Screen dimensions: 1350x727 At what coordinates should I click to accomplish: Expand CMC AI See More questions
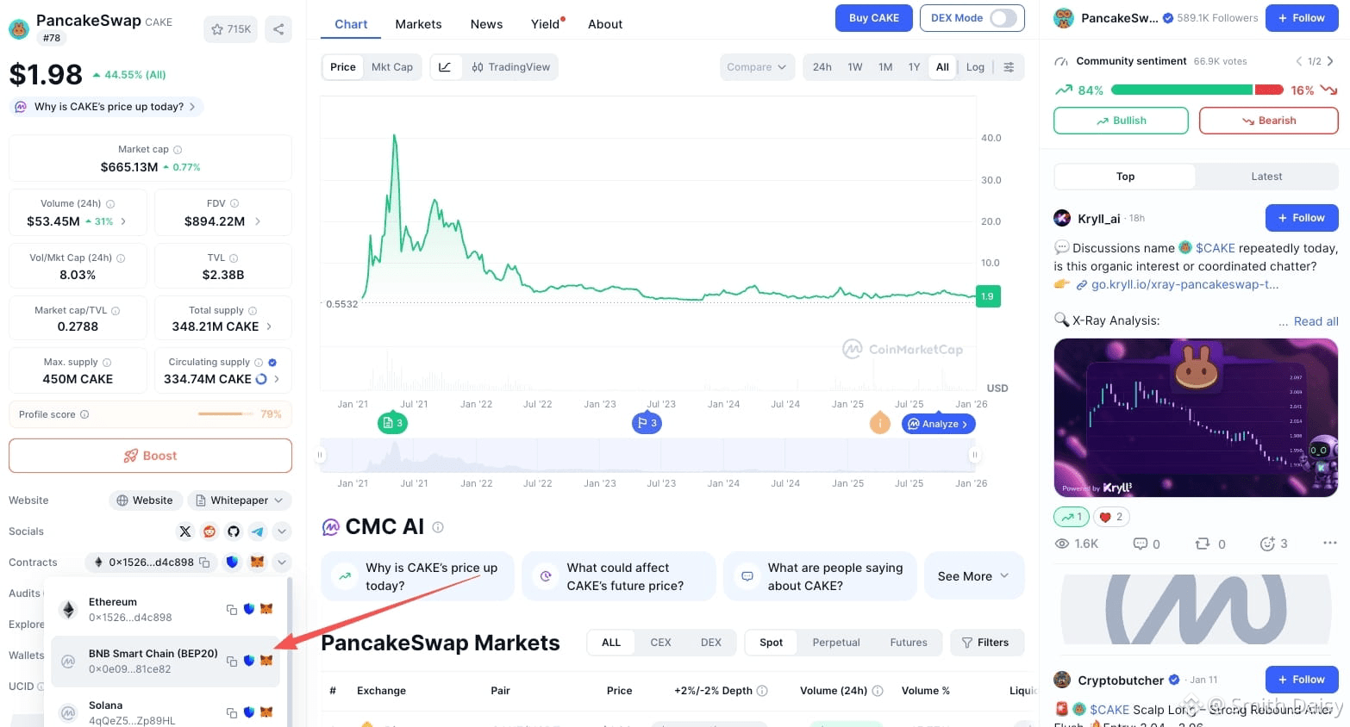pos(972,576)
